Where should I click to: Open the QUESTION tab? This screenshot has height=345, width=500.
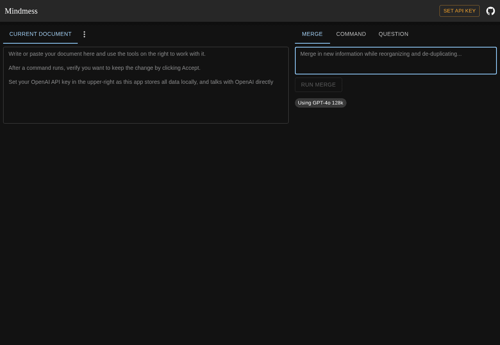(x=393, y=34)
